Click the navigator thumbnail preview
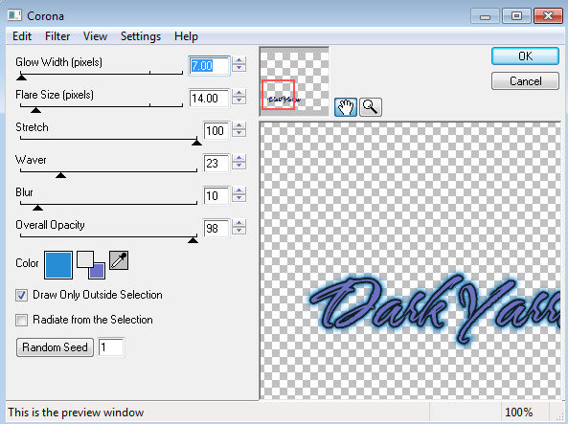Image resolution: width=568 pixels, height=424 pixels. (294, 81)
